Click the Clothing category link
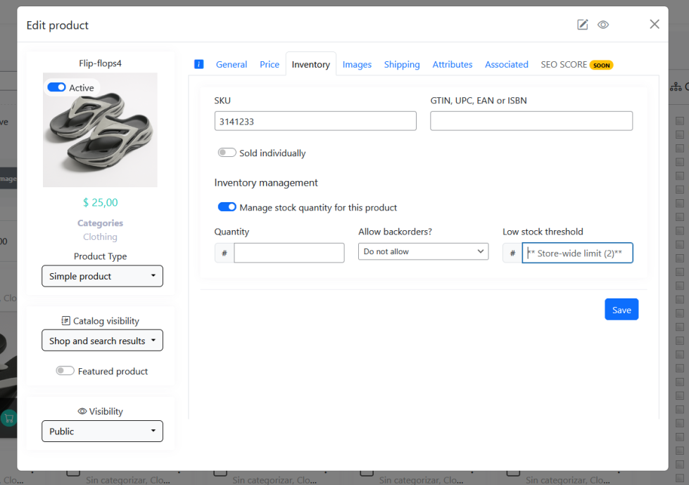The image size is (689, 485). coord(100,237)
